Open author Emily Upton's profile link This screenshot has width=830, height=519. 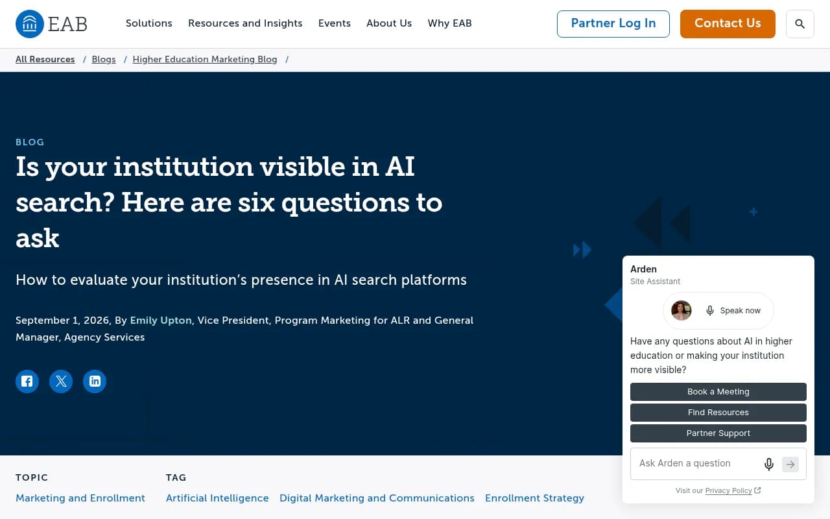(x=161, y=320)
